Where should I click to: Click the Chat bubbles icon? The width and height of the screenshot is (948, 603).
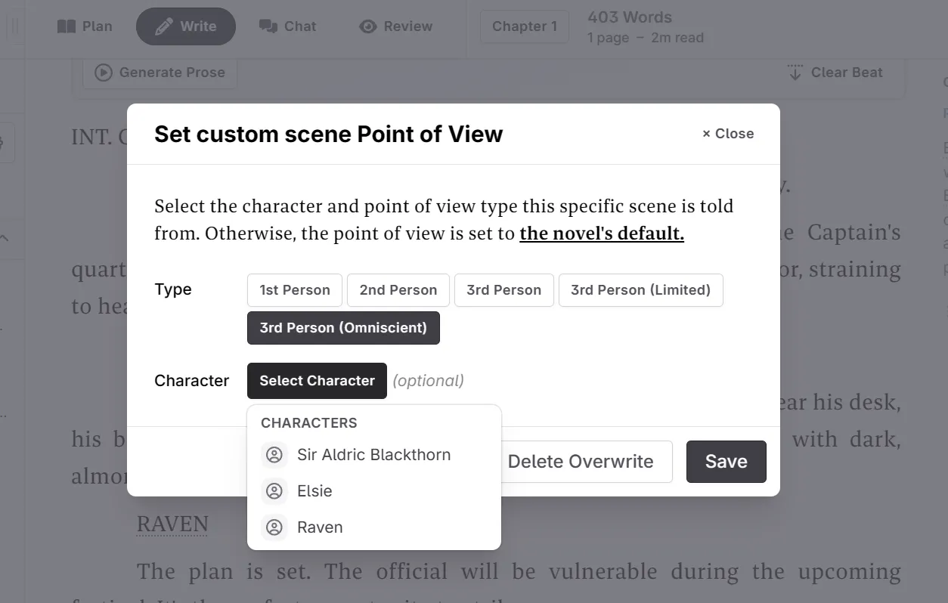[x=268, y=26]
